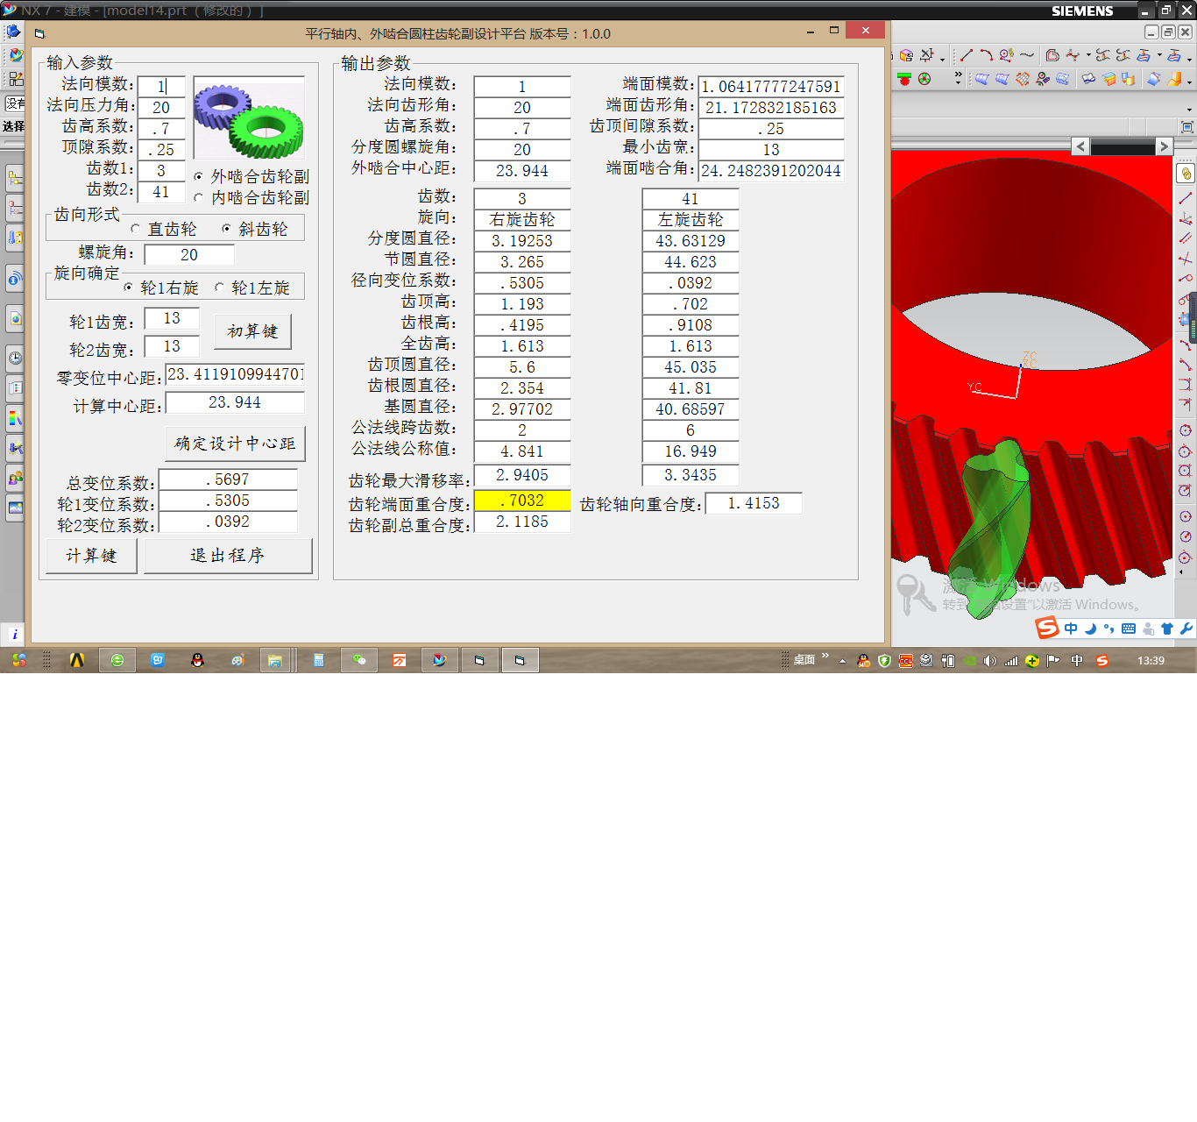Click confirm design center distance (确定设计中心距)

[235, 444]
